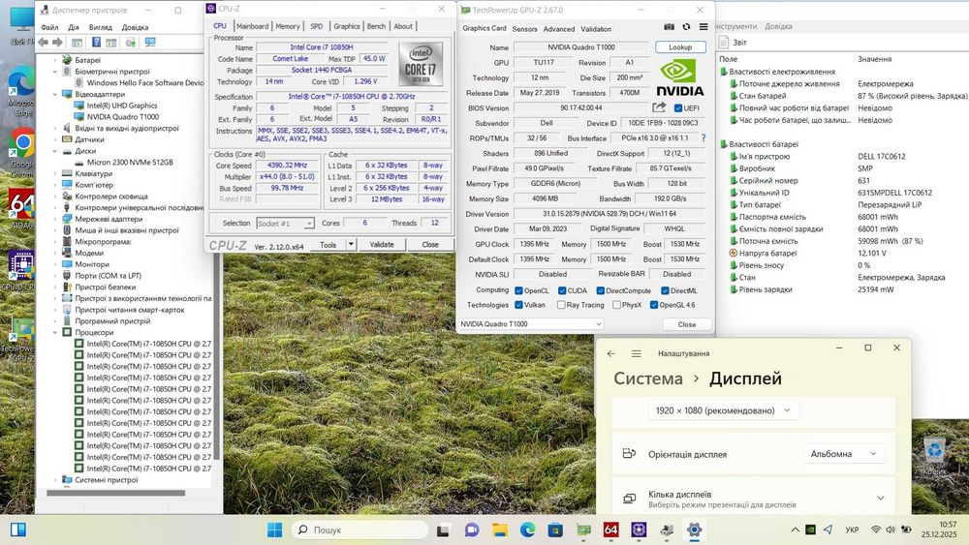Open the NVIDIA Quadro T1000 GPU selector dropdown
This screenshot has height=545, width=969.
531,324
